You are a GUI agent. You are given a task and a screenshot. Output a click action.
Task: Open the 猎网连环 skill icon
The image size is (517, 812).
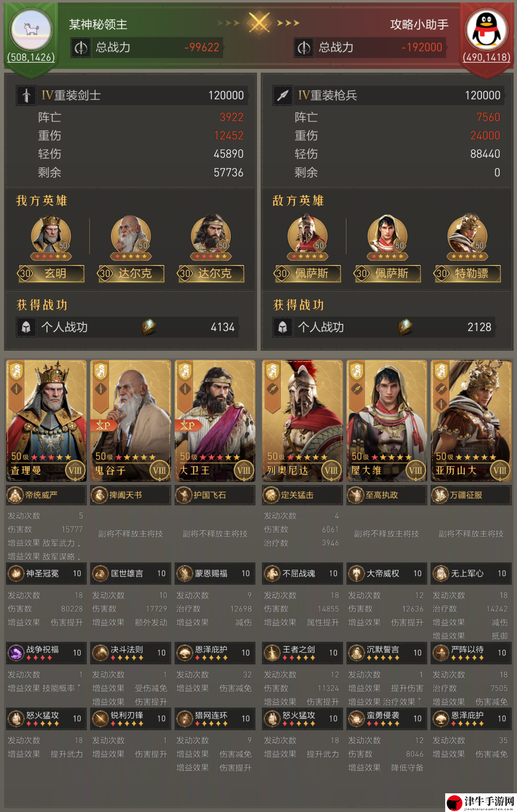pos(184,718)
